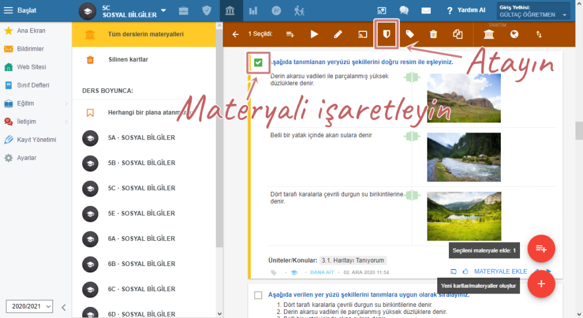Cast selected material with toolbar cast icon

pos(363,34)
